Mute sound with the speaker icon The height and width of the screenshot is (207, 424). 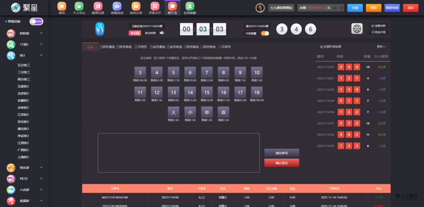162,33
